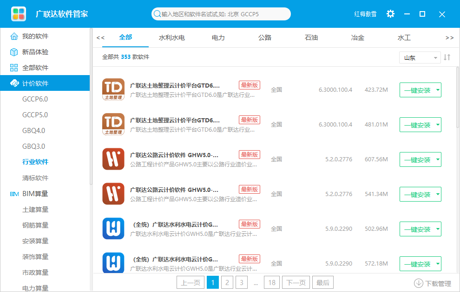Go to page 3

click(x=242, y=282)
